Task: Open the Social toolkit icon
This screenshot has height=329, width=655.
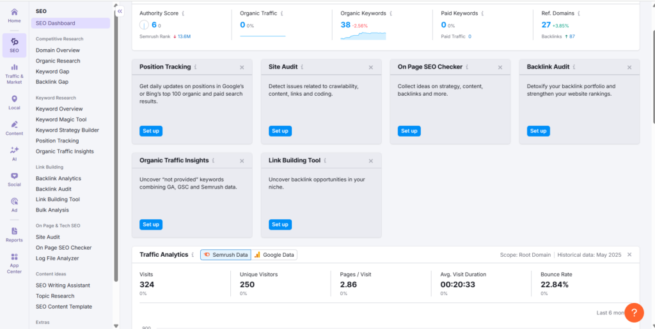Action: tap(14, 180)
